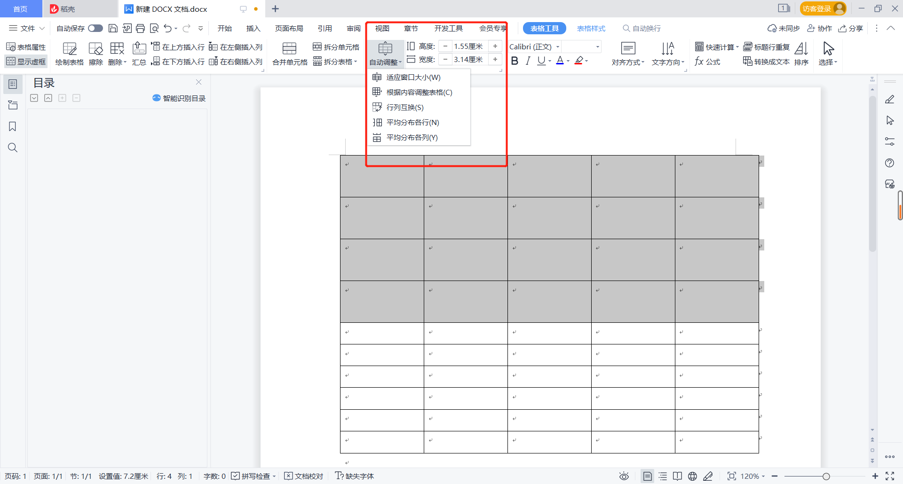Image resolution: width=903 pixels, height=484 pixels.
Task: Open the 120% zoom level dropdown
Action: pos(752,476)
